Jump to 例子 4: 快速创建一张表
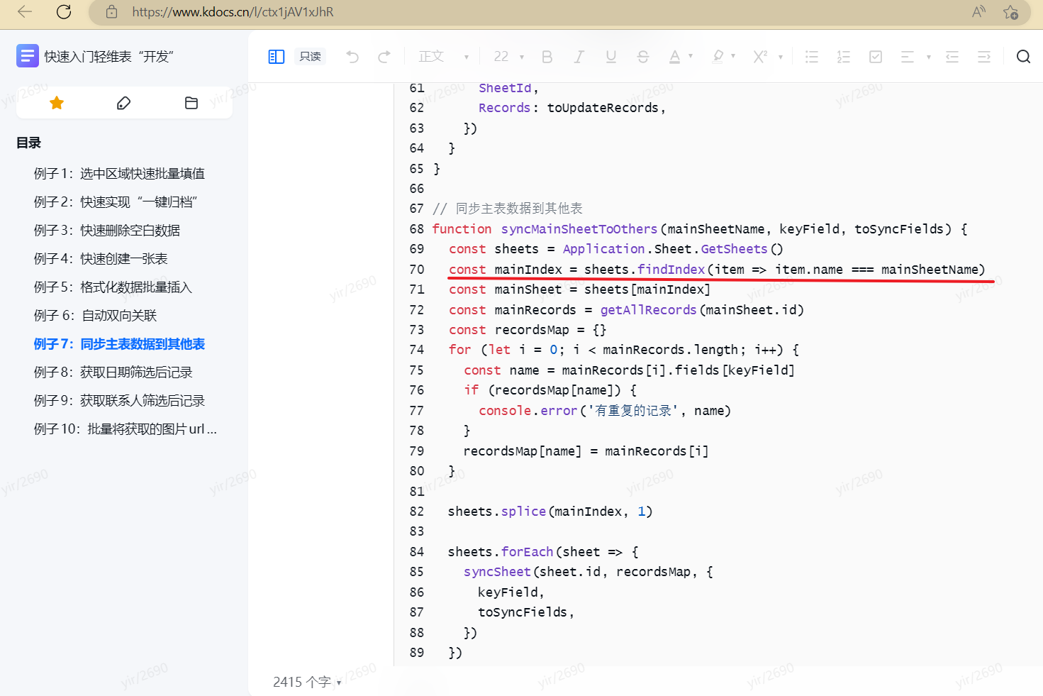The width and height of the screenshot is (1043, 696). pyautogui.click(x=101, y=259)
